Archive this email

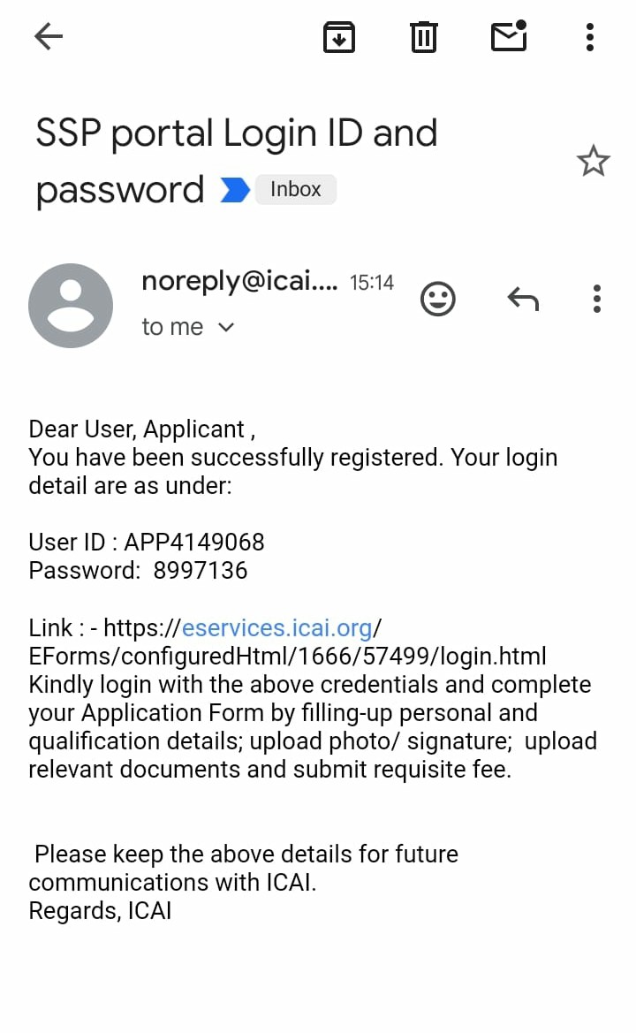coord(339,37)
